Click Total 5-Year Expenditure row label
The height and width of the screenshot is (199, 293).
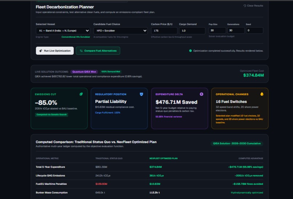tap(51, 167)
